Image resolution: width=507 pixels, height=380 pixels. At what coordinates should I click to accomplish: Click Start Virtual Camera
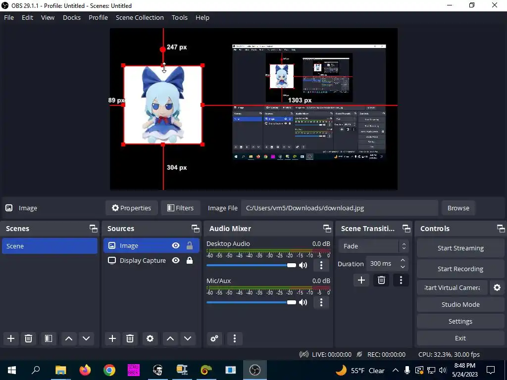pyautogui.click(x=452, y=287)
